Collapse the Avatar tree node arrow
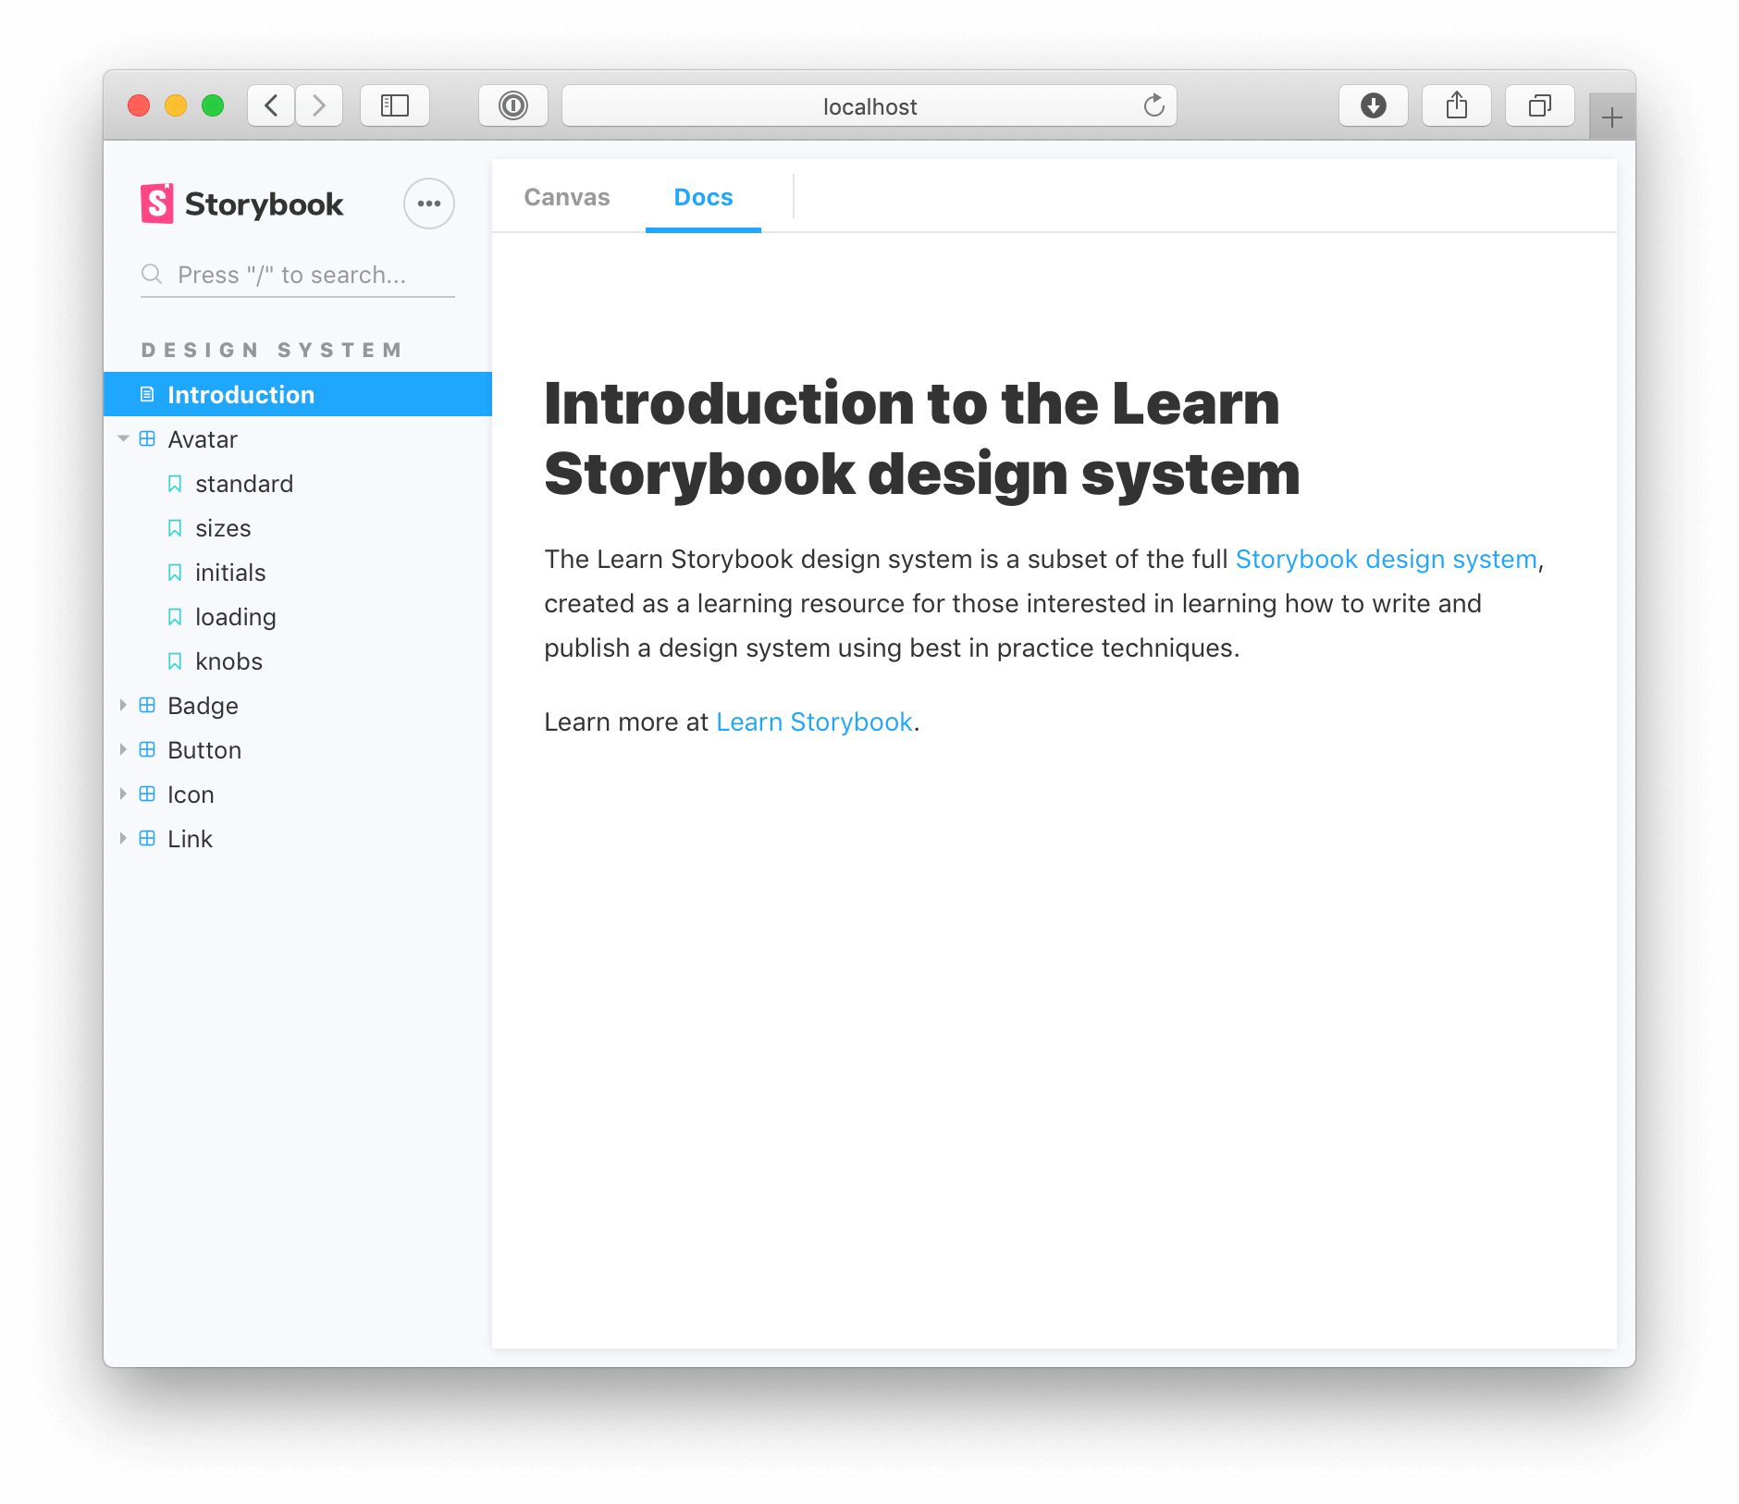 pyautogui.click(x=123, y=438)
